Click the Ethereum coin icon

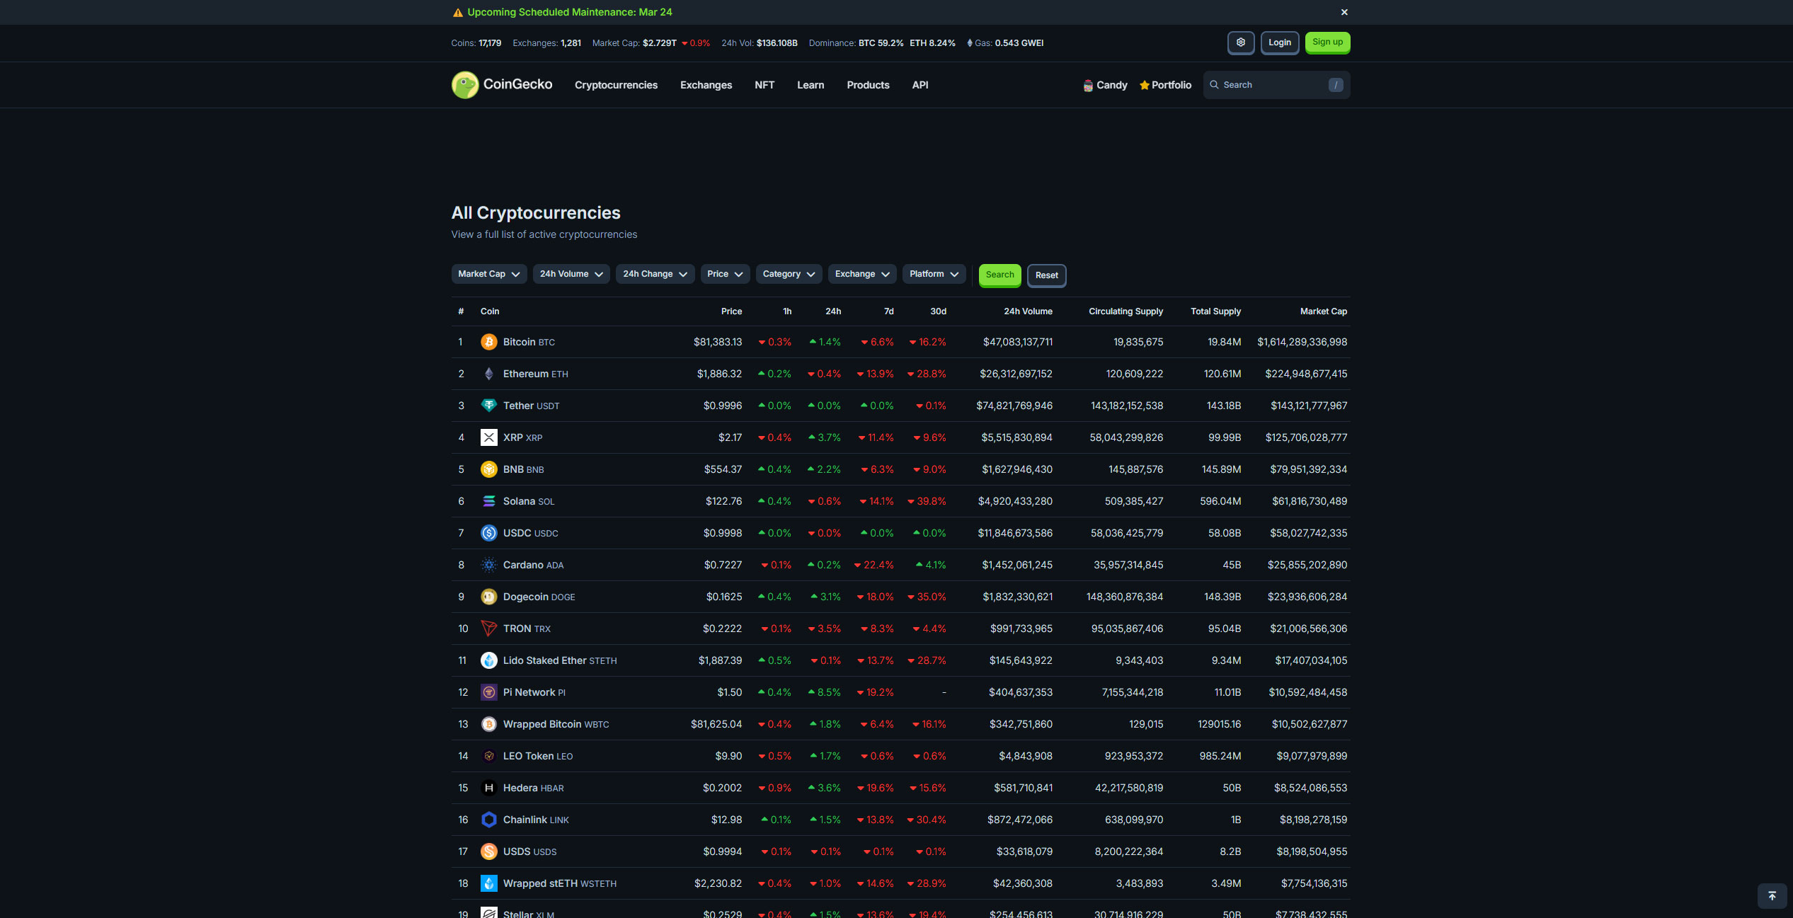(x=489, y=374)
